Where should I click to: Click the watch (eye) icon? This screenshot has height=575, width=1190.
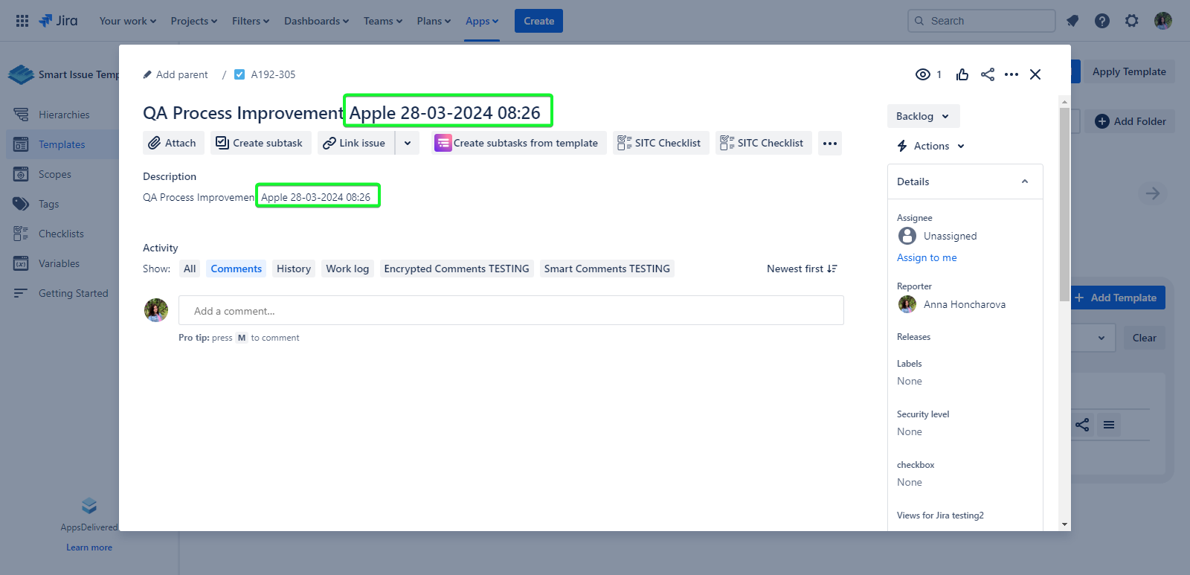click(x=923, y=74)
